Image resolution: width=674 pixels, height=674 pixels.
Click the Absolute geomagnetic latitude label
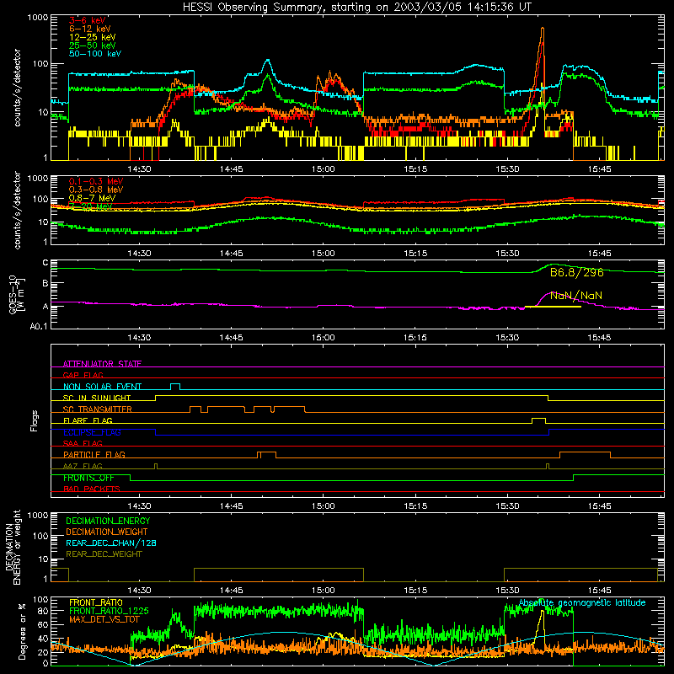582,603
